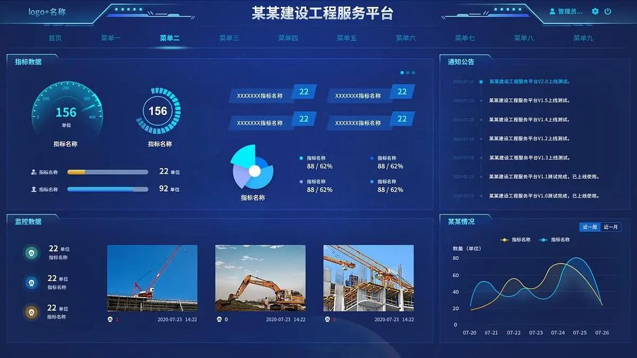This screenshot has height=358, width=637.
Task: Open the excavator monitoring thumbnail
Action: coord(260,278)
